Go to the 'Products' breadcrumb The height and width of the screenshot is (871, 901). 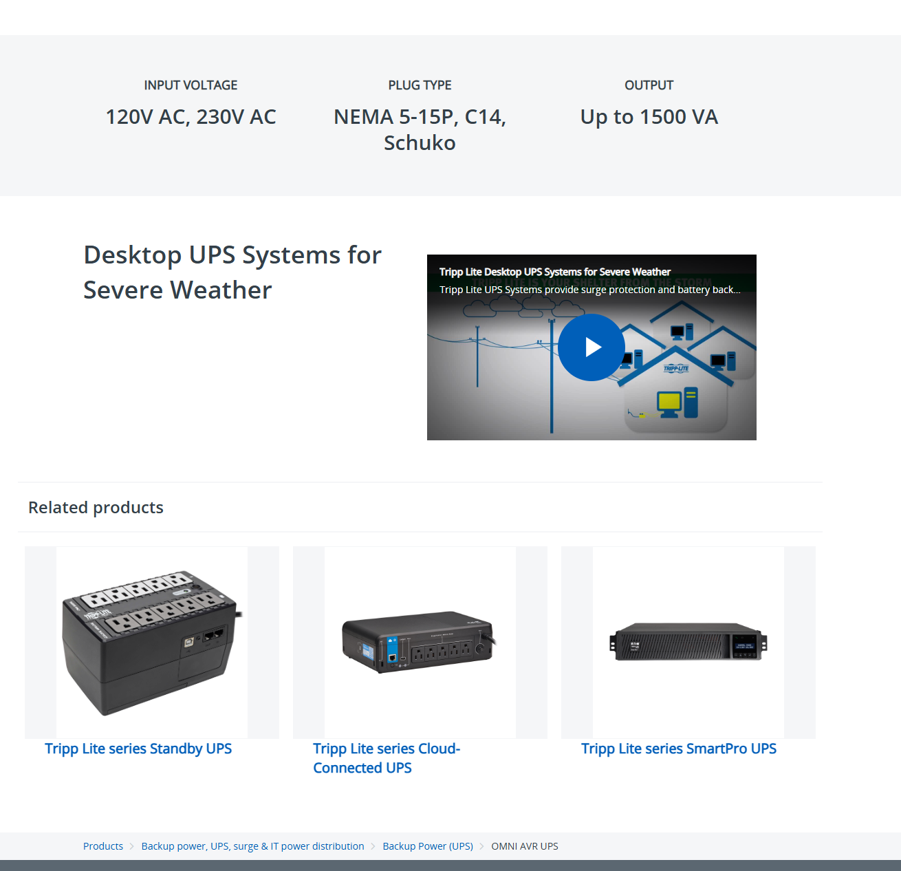(103, 846)
